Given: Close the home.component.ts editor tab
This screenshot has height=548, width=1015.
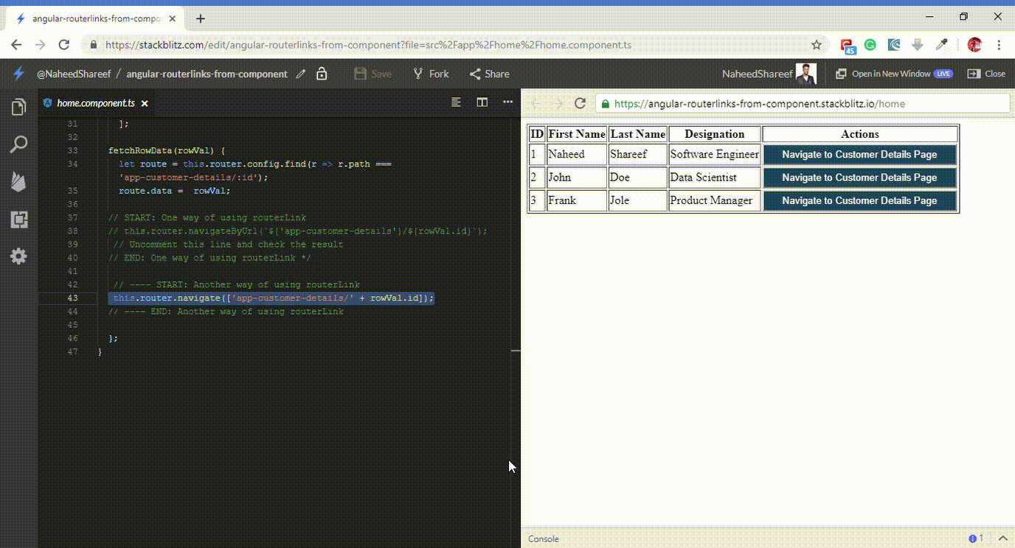Looking at the screenshot, I should tap(145, 103).
